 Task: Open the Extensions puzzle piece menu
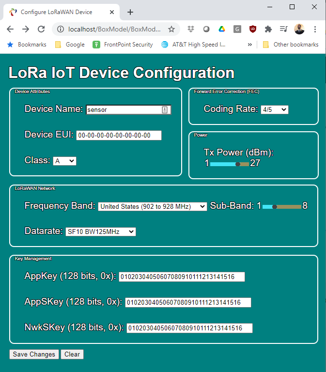click(268, 29)
